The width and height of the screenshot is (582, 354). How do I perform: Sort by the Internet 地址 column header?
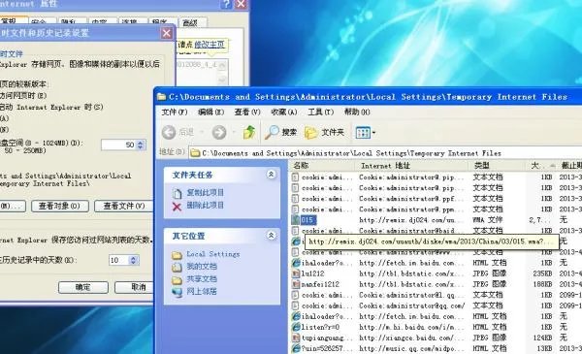coord(412,166)
